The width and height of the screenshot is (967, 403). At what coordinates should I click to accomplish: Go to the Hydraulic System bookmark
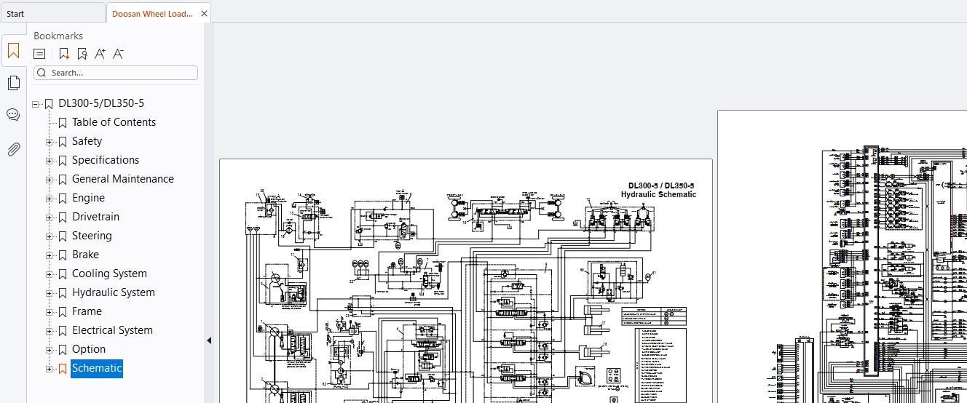click(x=113, y=292)
